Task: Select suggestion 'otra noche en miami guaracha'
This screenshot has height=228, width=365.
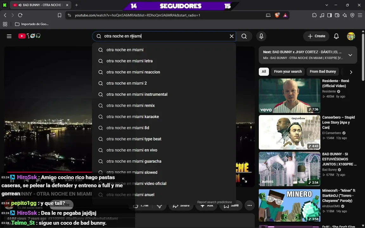Action: [164, 161]
